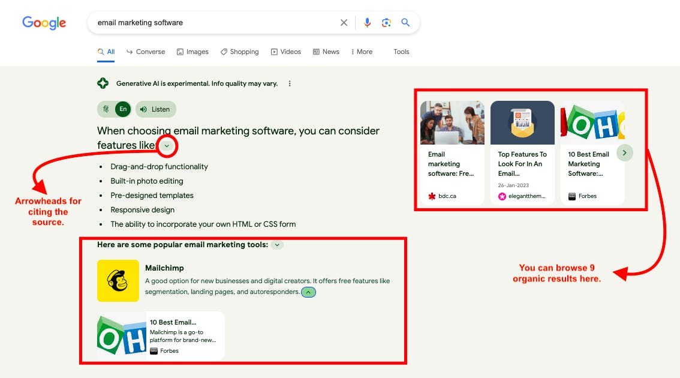Open generative AI three-dot options menu
This screenshot has width=680, height=378.
tap(290, 83)
